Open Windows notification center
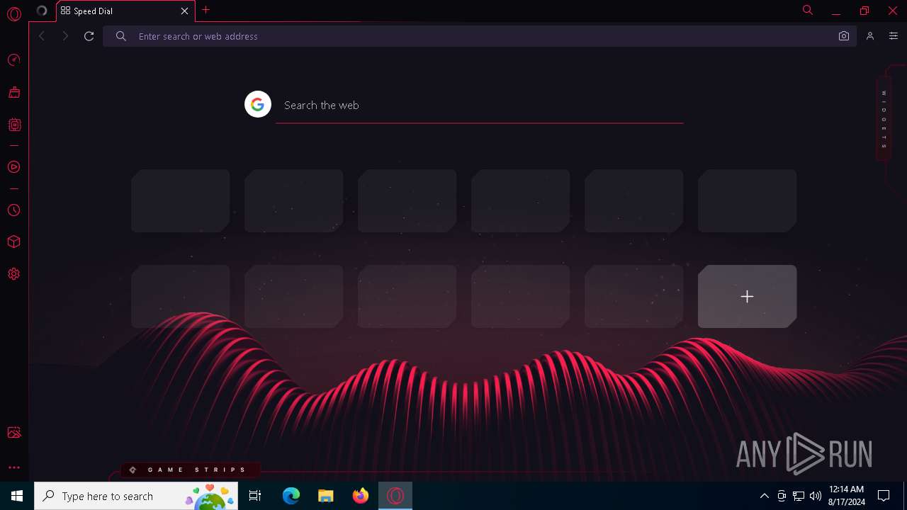The image size is (907, 510). (884, 496)
